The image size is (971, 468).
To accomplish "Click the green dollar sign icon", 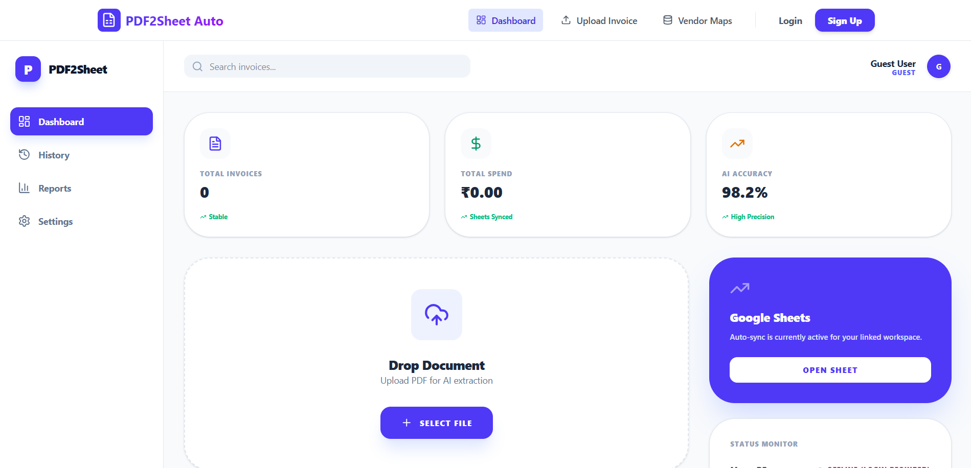I will [x=476, y=144].
